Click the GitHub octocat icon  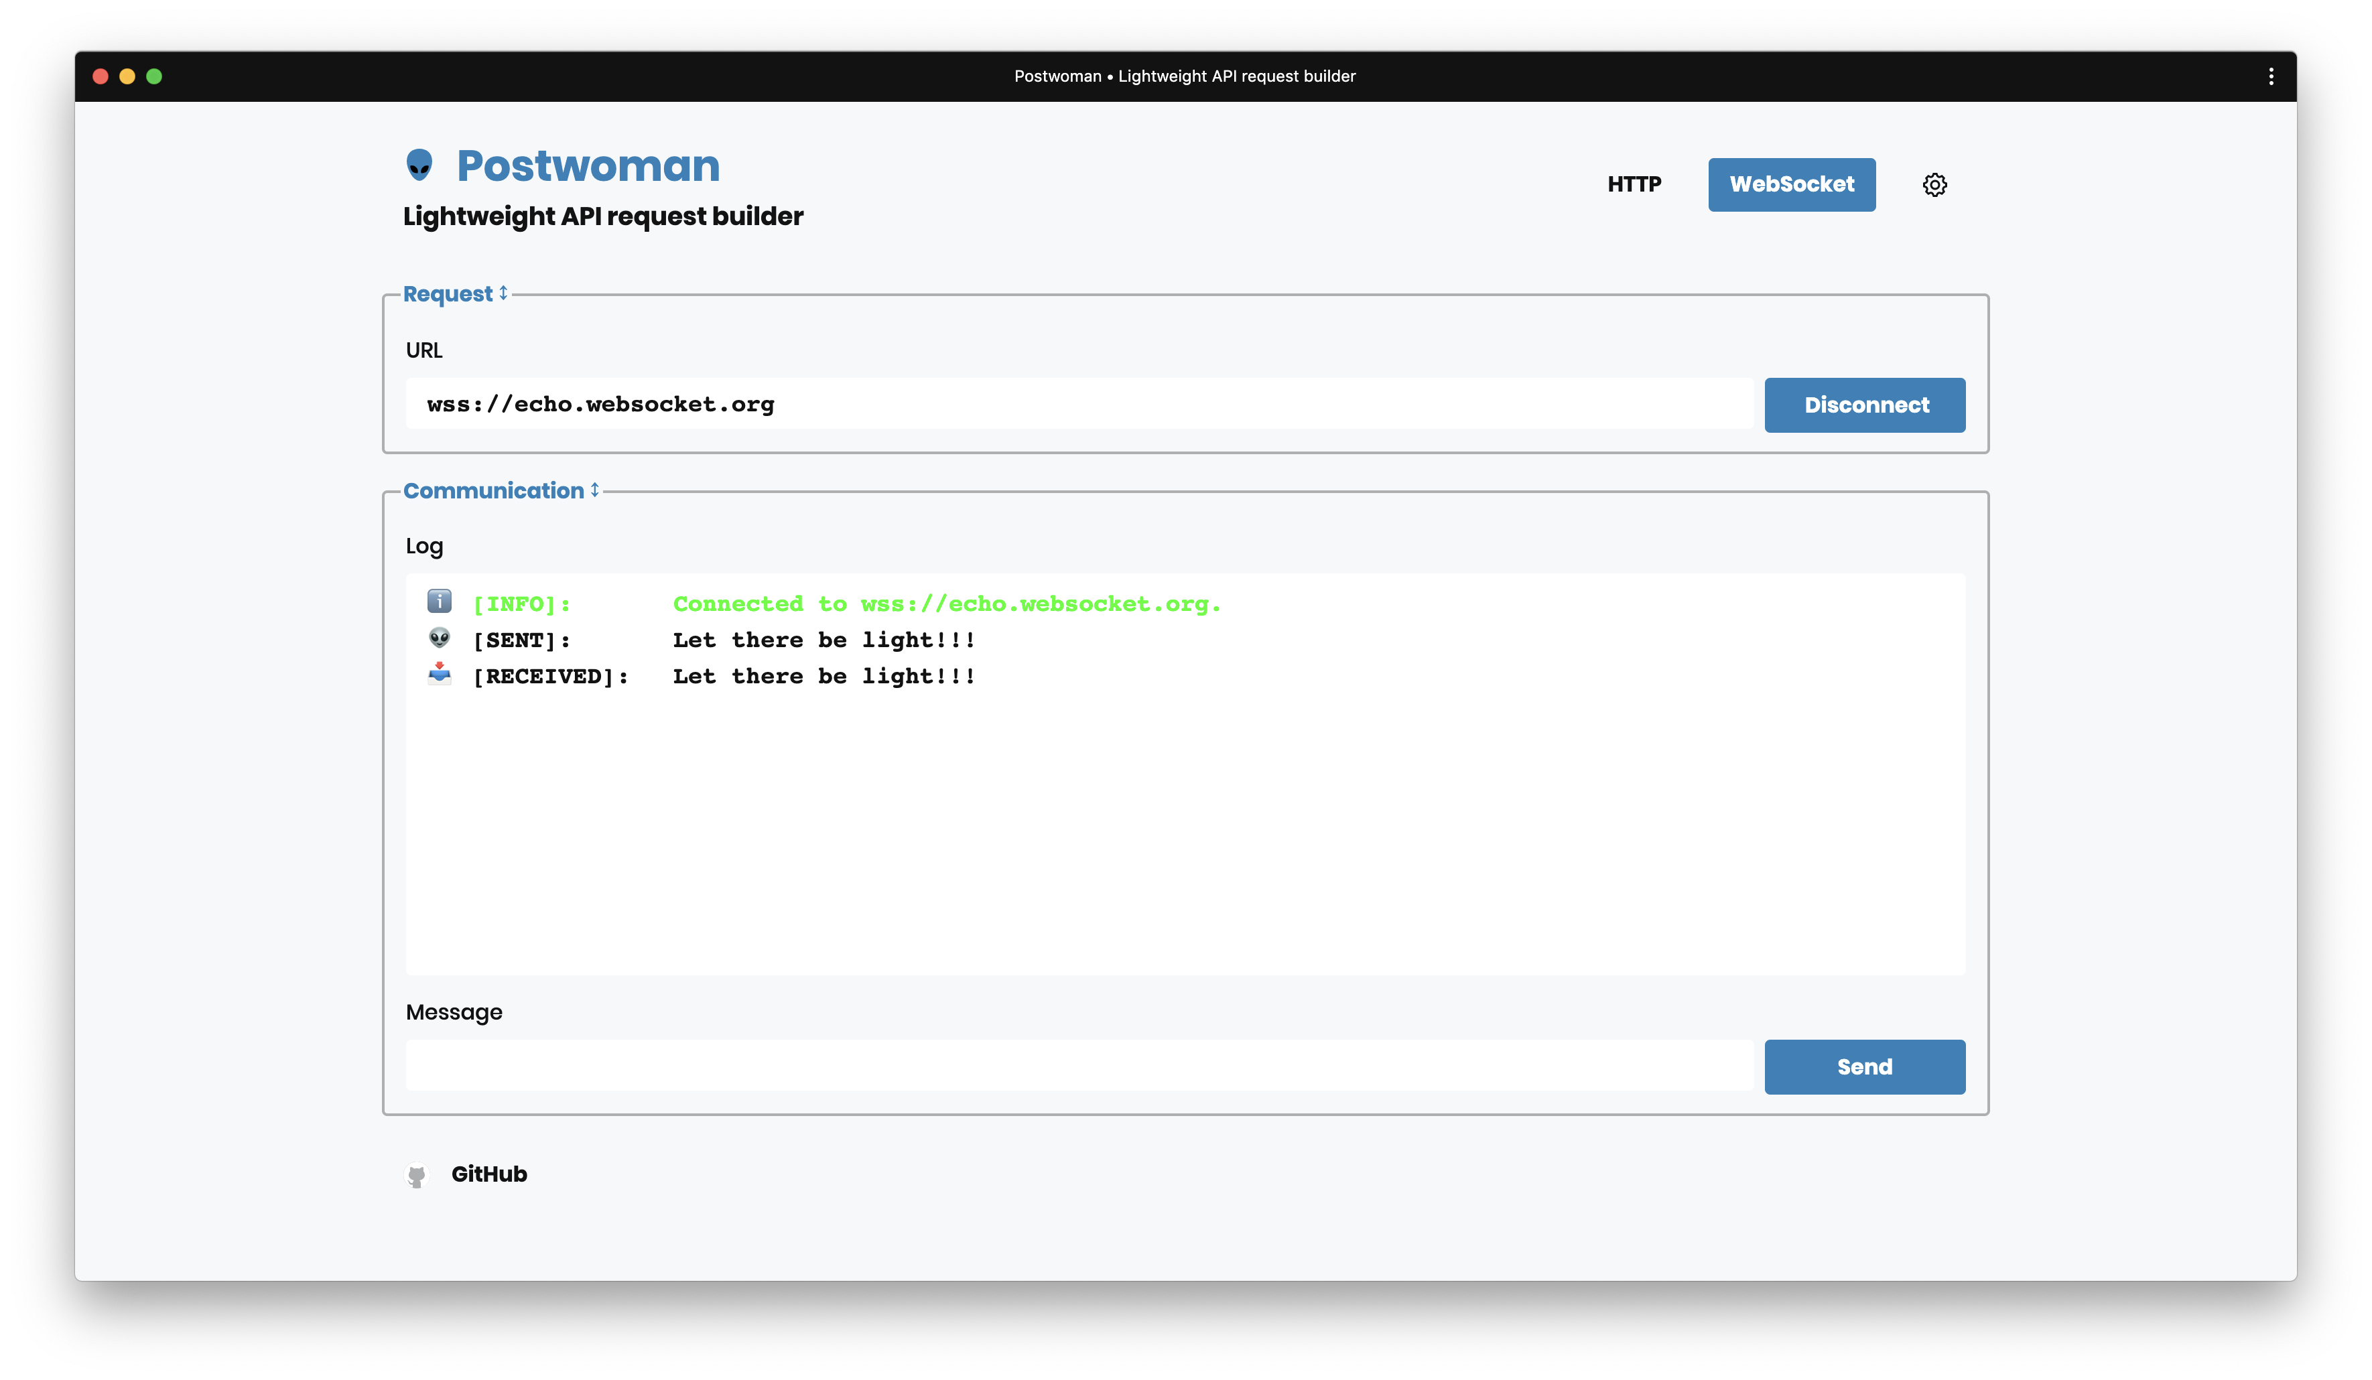(x=417, y=1175)
